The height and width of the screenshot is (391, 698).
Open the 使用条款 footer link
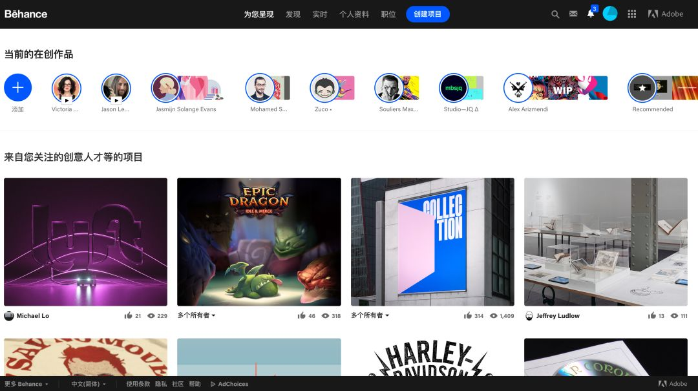pyautogui.click(x=138, y=384)
